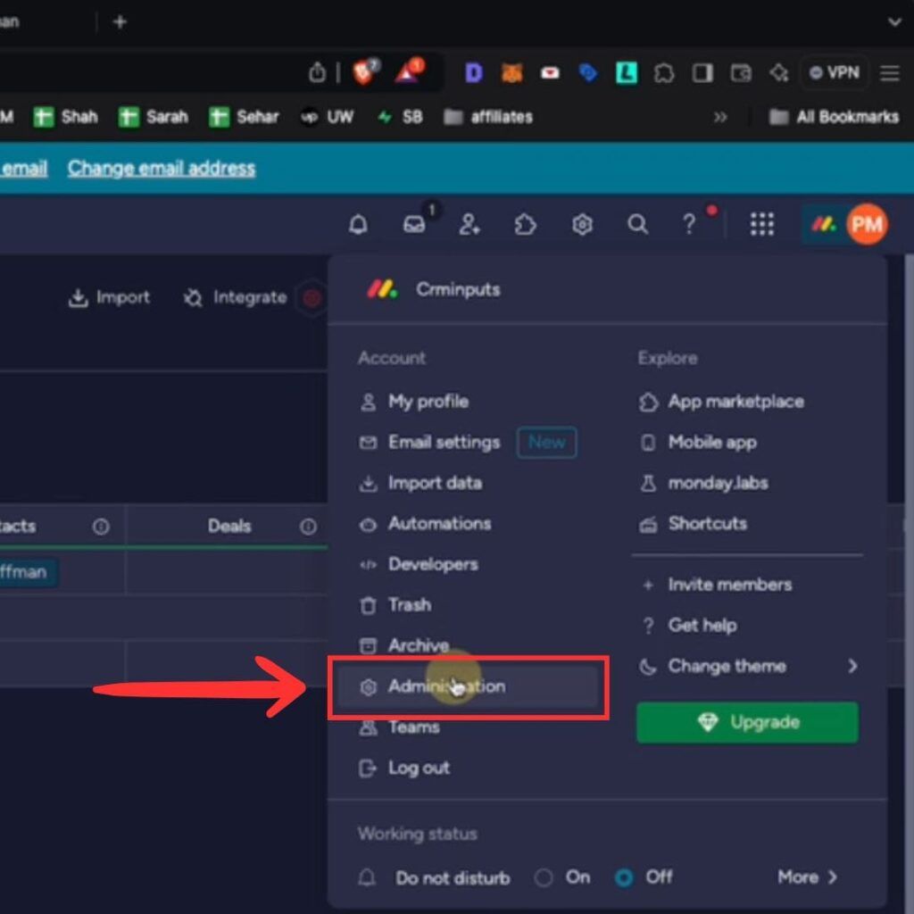Viewport: 914px width, 914px height.
Task: Open the browser extensions puzzle icon
Action: (x=664, y=73)
